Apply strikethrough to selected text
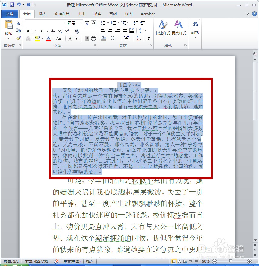 pos(53,31)
